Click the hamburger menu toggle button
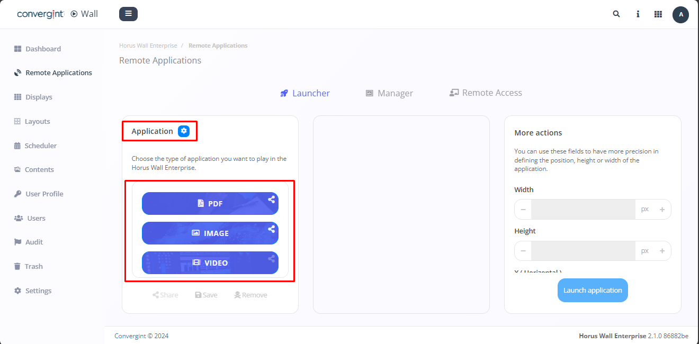This screenshot has height=344, width=699. pos(128,14)
